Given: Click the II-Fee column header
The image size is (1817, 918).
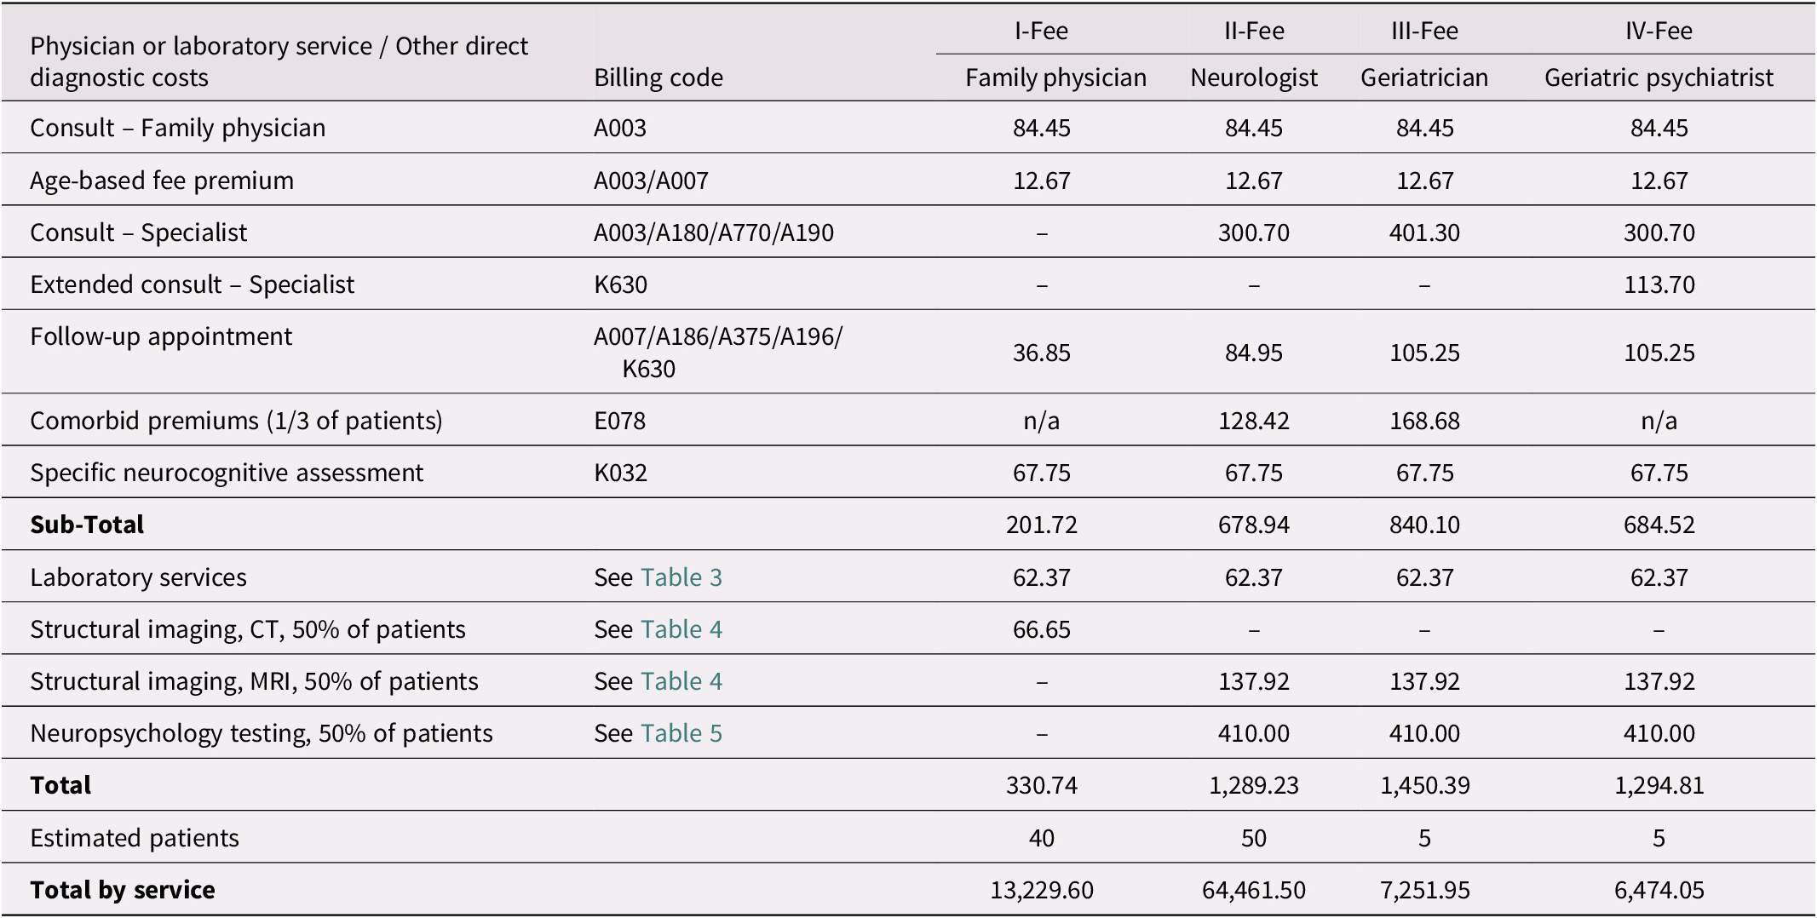Looking at the screenshot, I should [1253, 31].
